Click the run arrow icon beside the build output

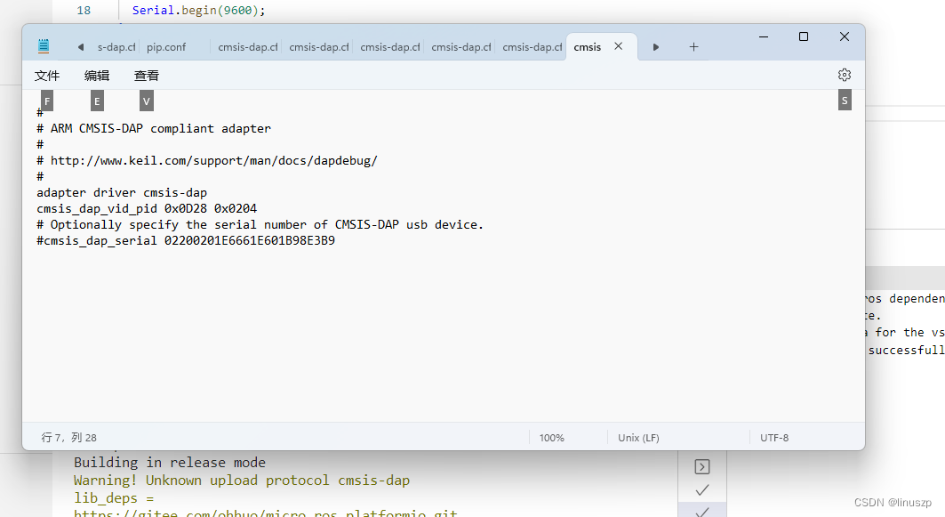click(701, 466)
